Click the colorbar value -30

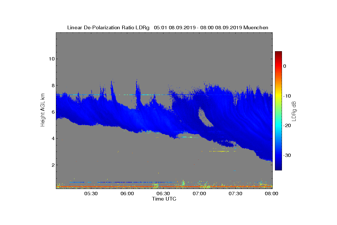(x=287, y=155)
